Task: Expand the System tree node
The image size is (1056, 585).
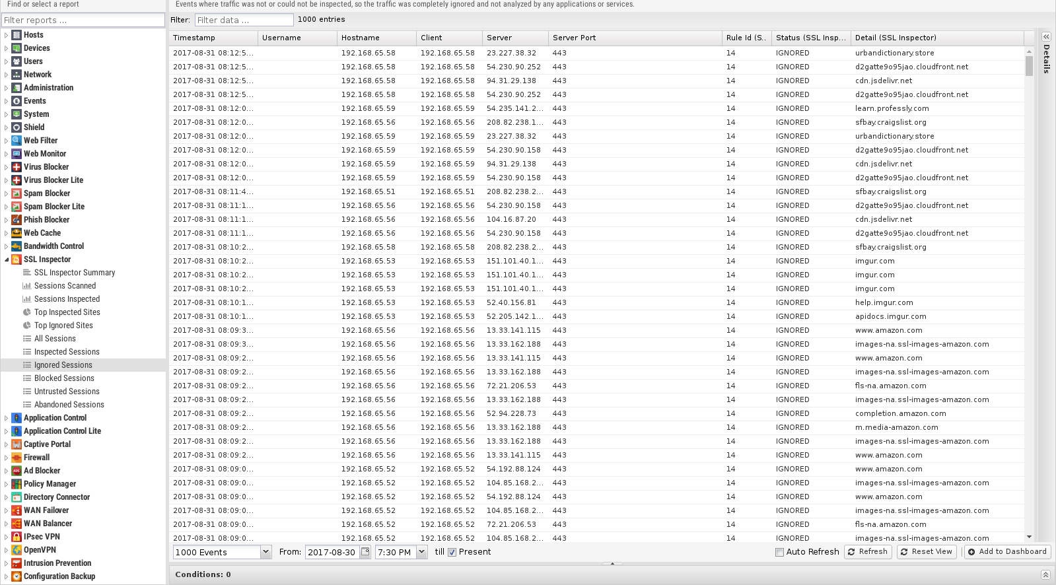Action: [7, 114]
